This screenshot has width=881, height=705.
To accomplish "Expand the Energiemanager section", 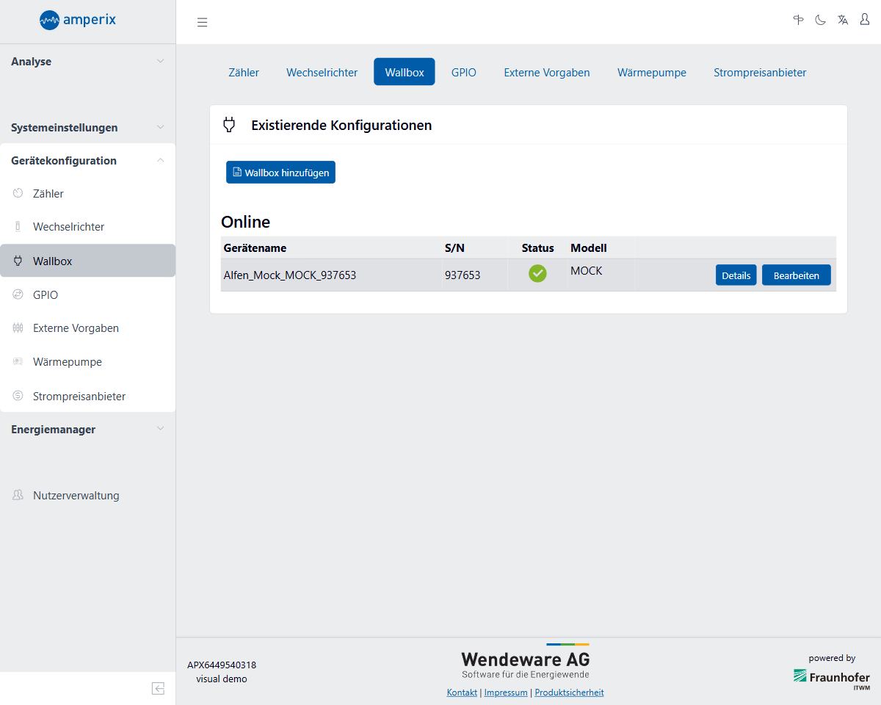I will (x=87, y=430).
